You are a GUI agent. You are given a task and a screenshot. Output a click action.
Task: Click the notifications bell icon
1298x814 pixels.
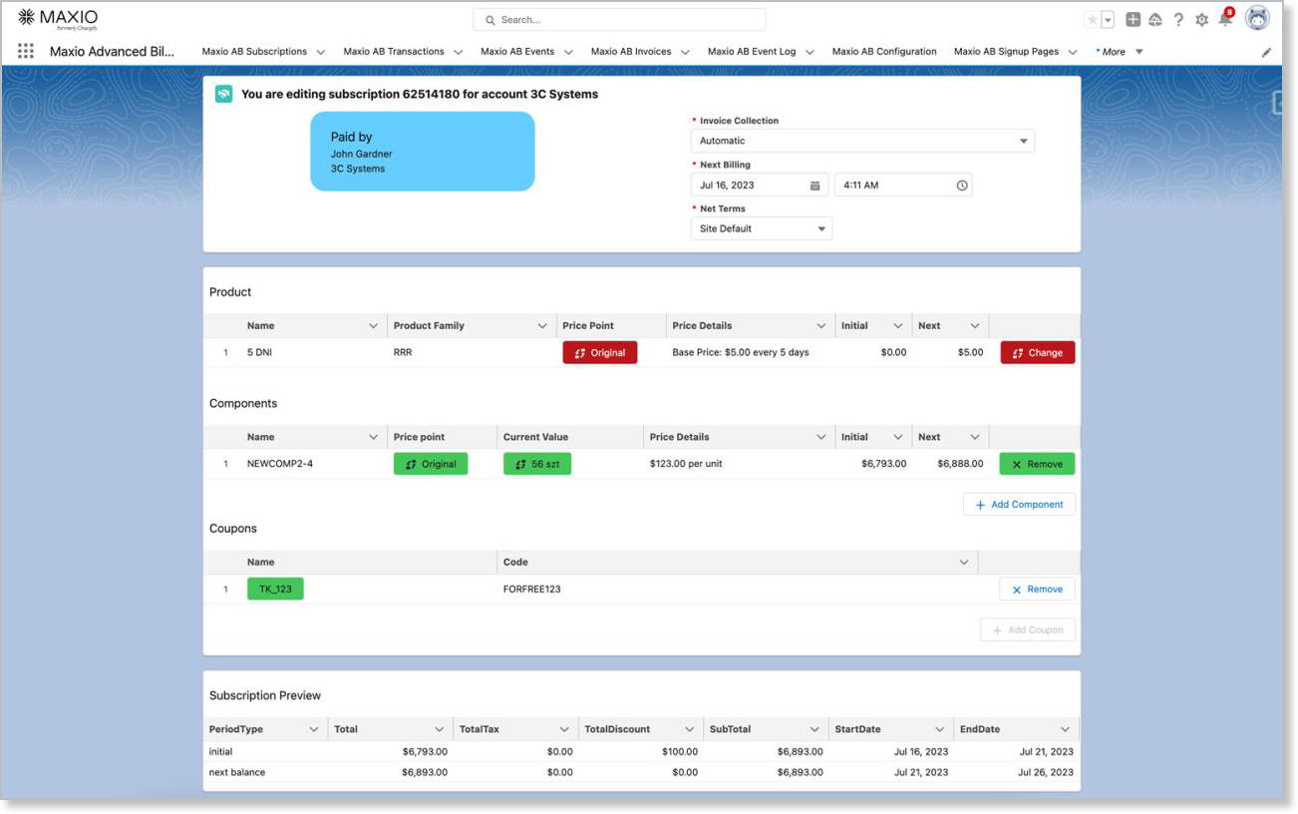1225,19
